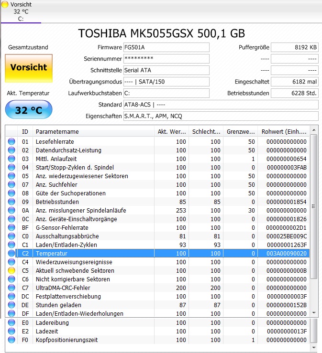This screenshot has width=322, height=353.
Task: Click the status icon of Betriebsstunden row 09
Action: click(x=11, y=202)
